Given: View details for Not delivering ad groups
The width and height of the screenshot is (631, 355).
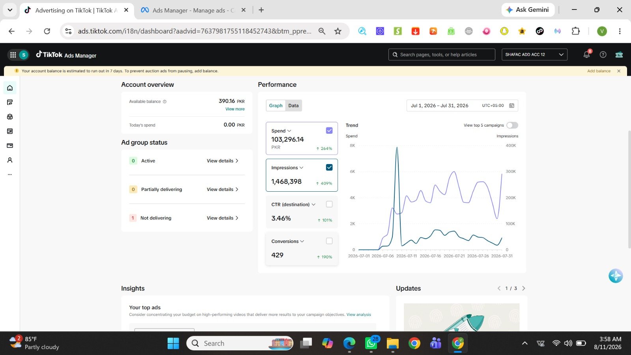Looking at the screenshot, I should (222, 218).
